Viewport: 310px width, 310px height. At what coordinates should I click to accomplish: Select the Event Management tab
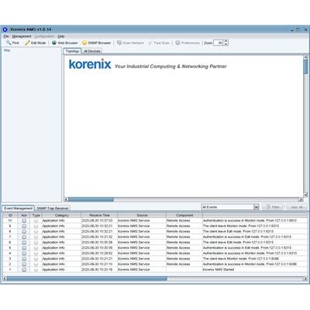point(18,208)
